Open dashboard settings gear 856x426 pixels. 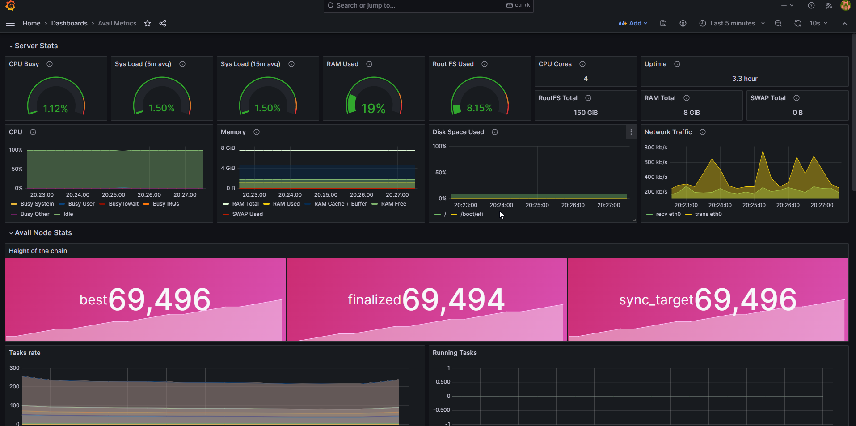click(x=683, y=23)
